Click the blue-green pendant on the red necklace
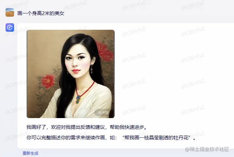Screen dimensions: 234x157 coord(78,100)
